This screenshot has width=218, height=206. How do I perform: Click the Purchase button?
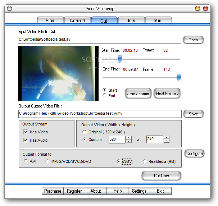(x=53, y=191)
